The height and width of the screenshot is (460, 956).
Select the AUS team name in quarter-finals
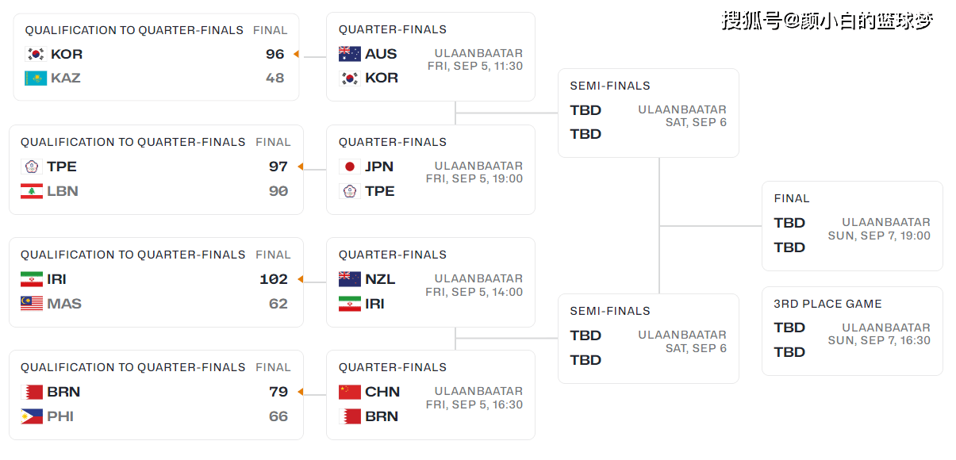click(x=381, y=54)
